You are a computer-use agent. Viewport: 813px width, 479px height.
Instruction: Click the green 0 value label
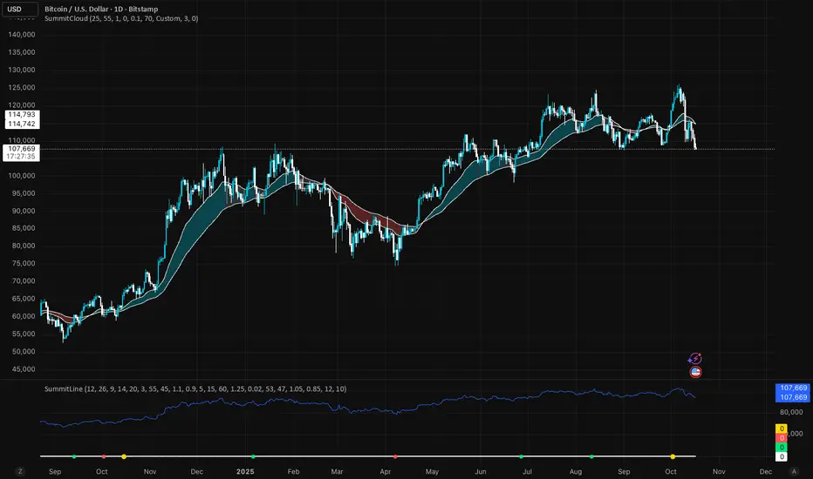(782, 447)
